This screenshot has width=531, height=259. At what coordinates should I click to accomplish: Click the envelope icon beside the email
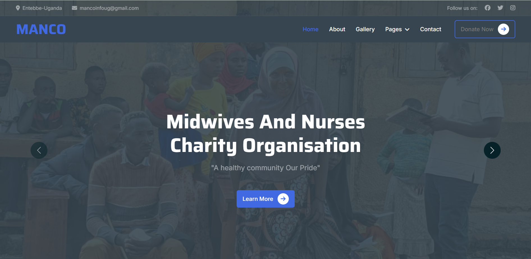coord(74,8)
